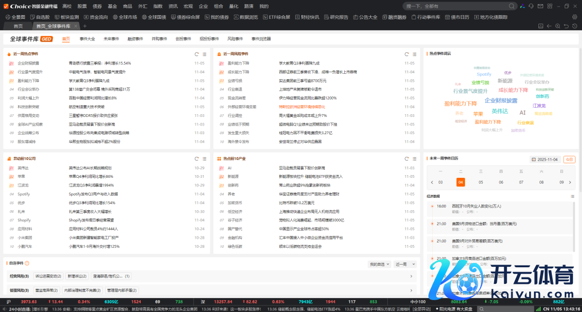Screen dimensions: 582x312
Task: Click the 诉讼进展变动(2) tag
Action: click(48, 276)
